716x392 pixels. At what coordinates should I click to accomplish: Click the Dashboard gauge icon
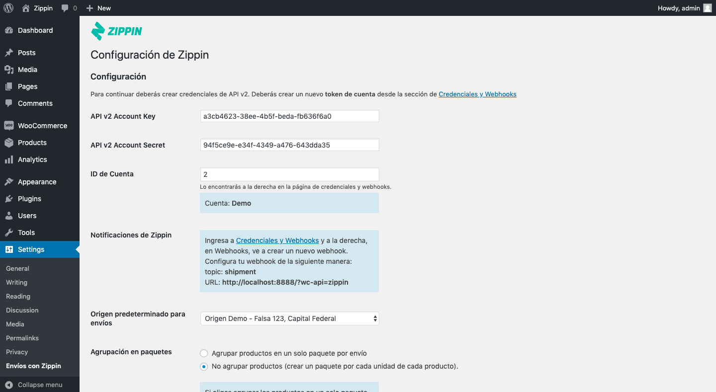pyautogui.click(x=9, y=30)
